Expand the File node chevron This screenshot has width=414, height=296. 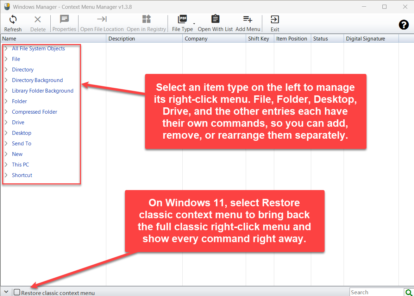pos(6,59)
